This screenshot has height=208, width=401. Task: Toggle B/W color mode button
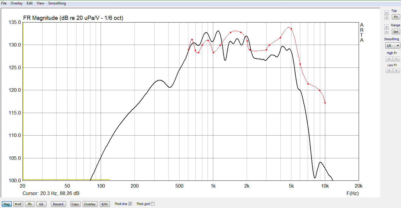105,204
